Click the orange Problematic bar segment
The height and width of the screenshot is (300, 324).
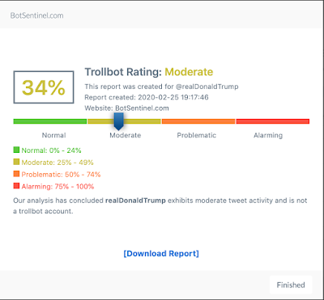(x=198, y=121)
